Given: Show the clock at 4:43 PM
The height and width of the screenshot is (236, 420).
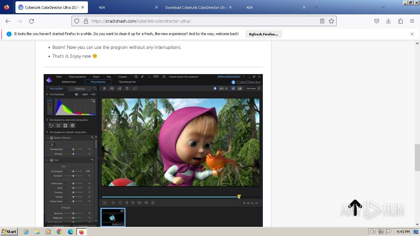Looking at the screenshot, I should pos(403,232).
